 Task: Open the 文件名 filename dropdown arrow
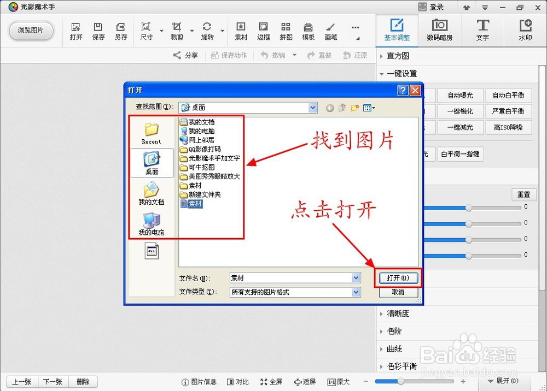point(356,278)
